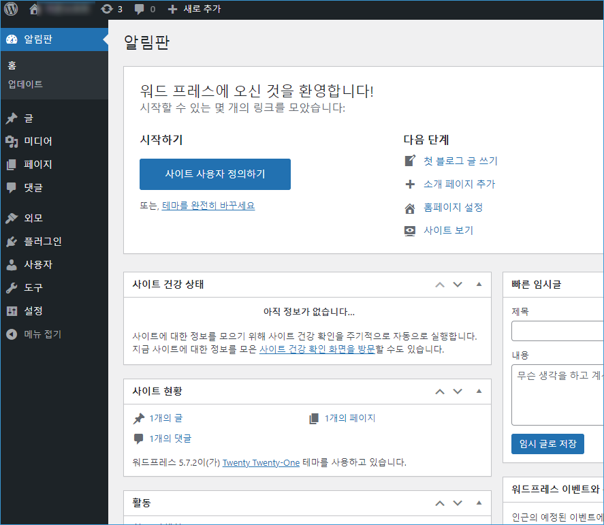Move 활동 panel up

tap(440, 503)
